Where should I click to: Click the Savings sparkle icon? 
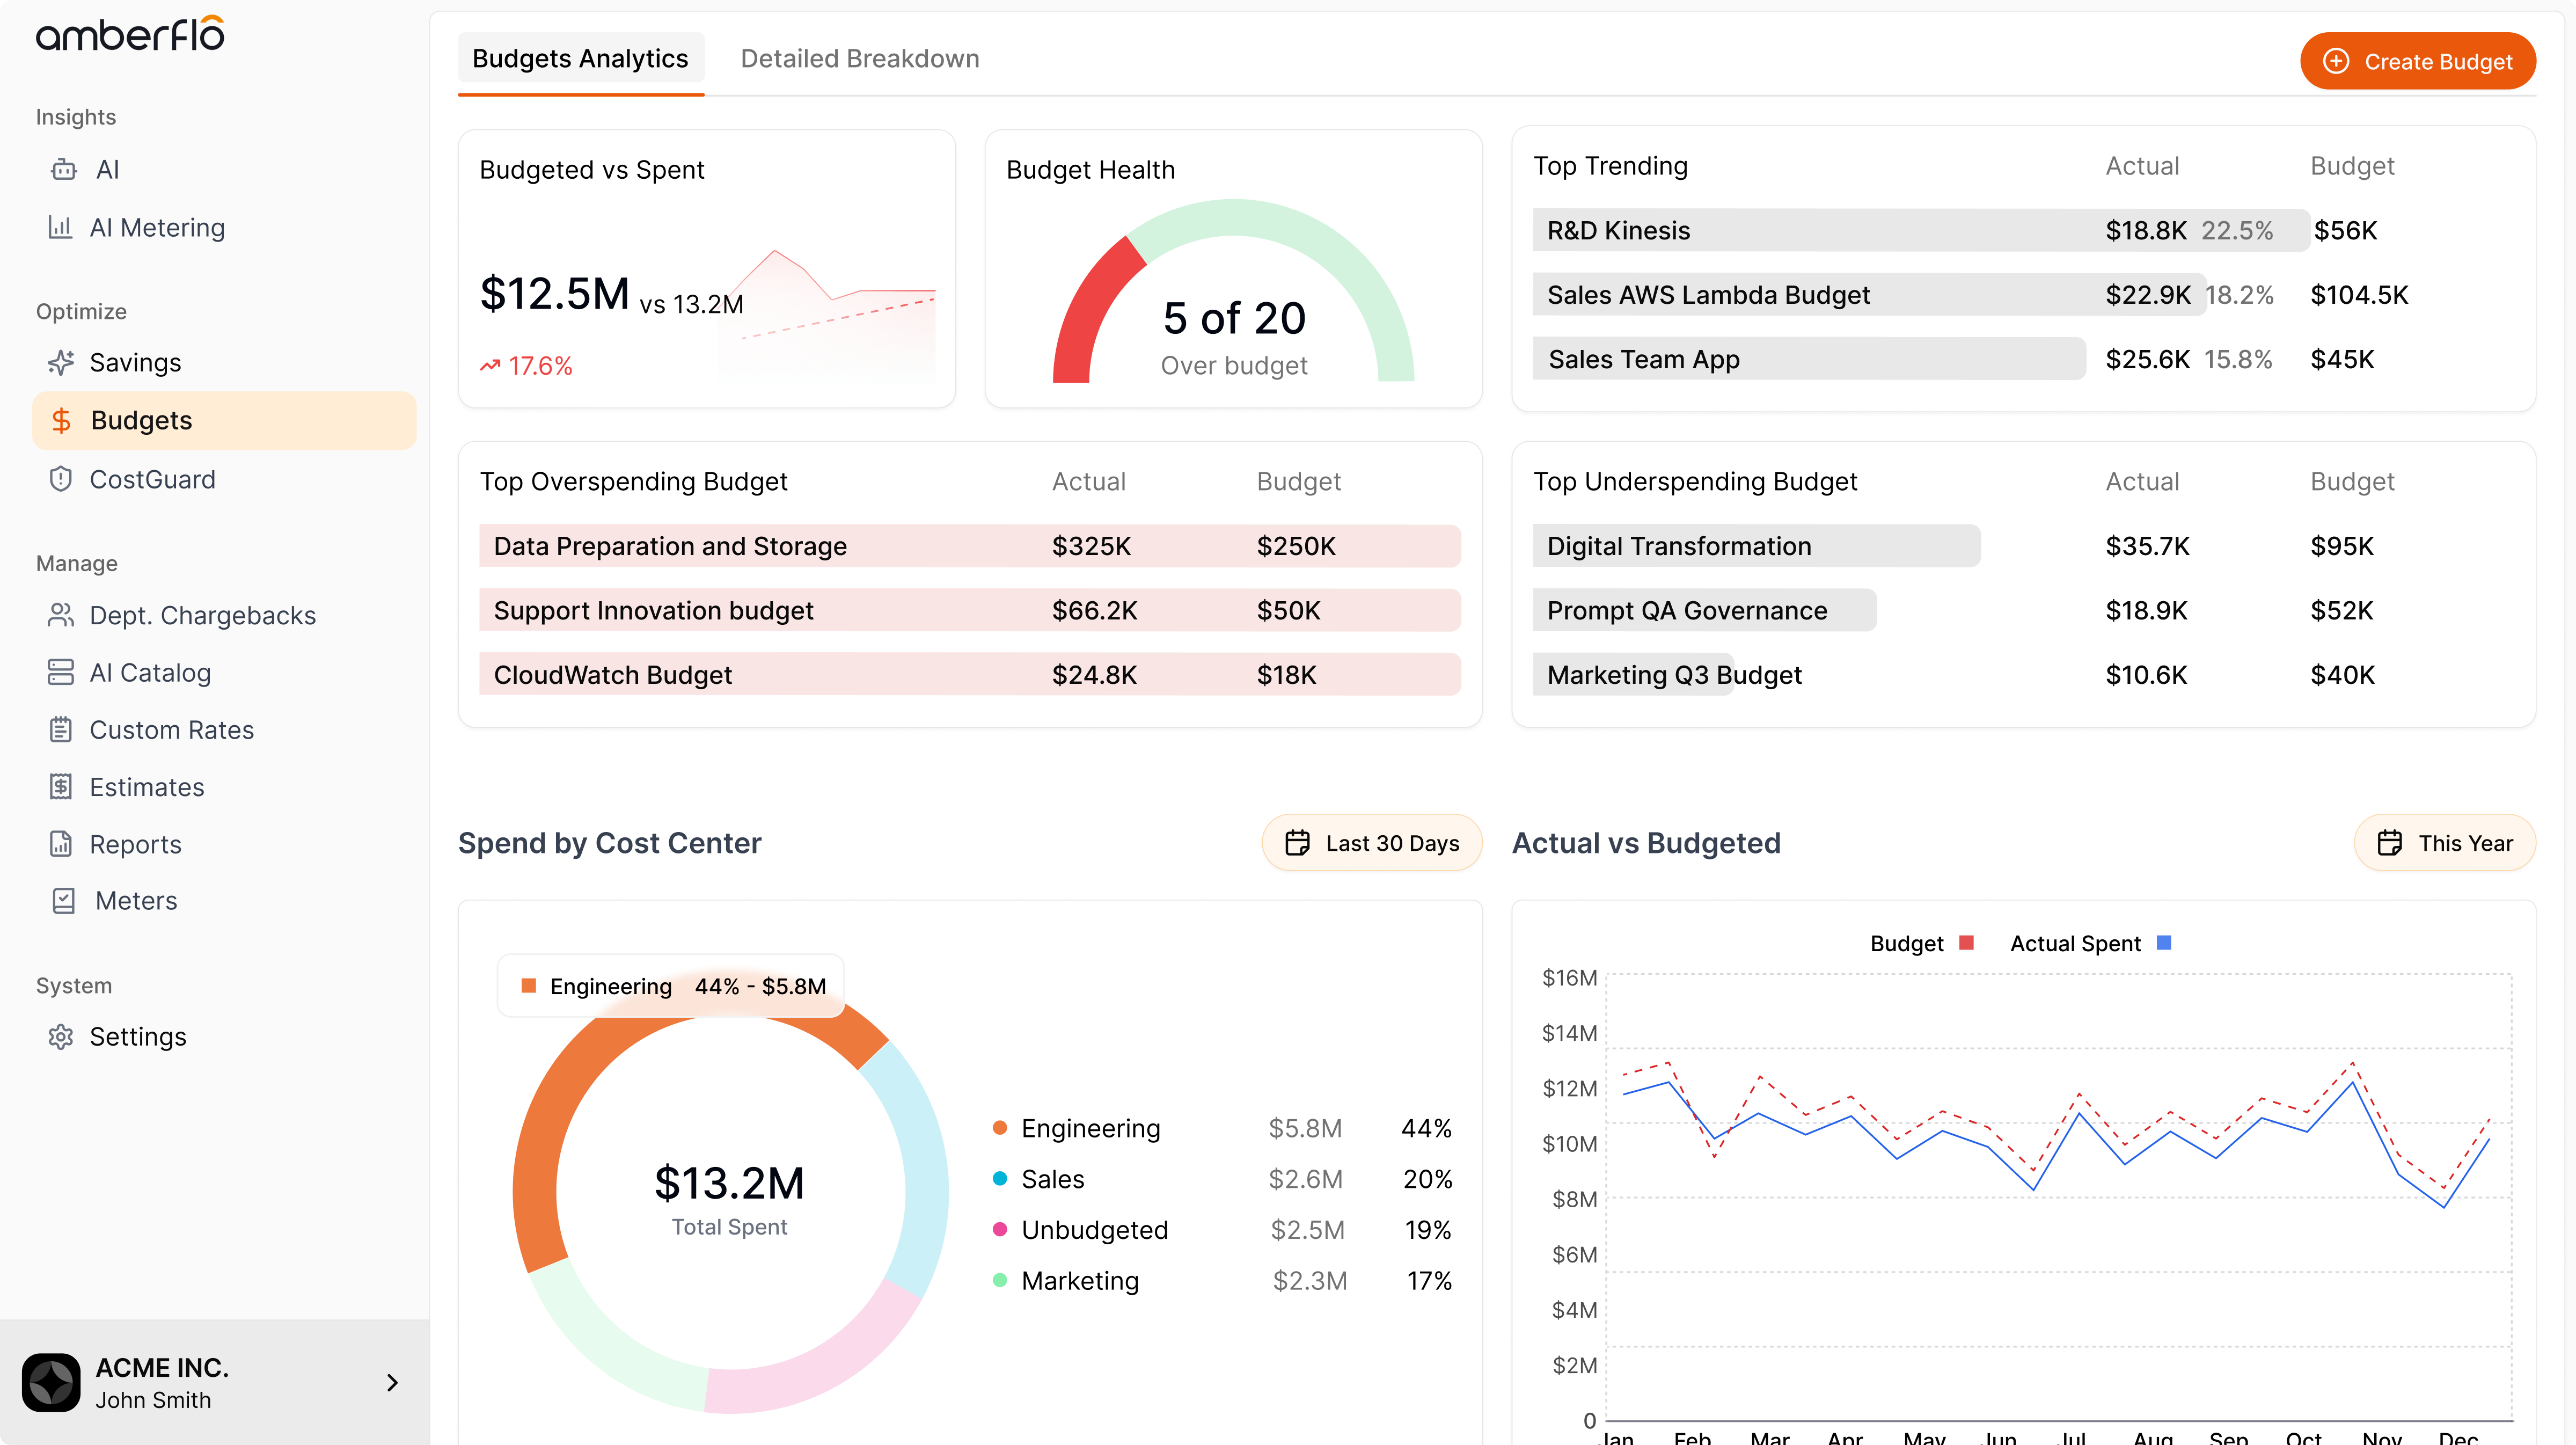click(x=61, y=362)
